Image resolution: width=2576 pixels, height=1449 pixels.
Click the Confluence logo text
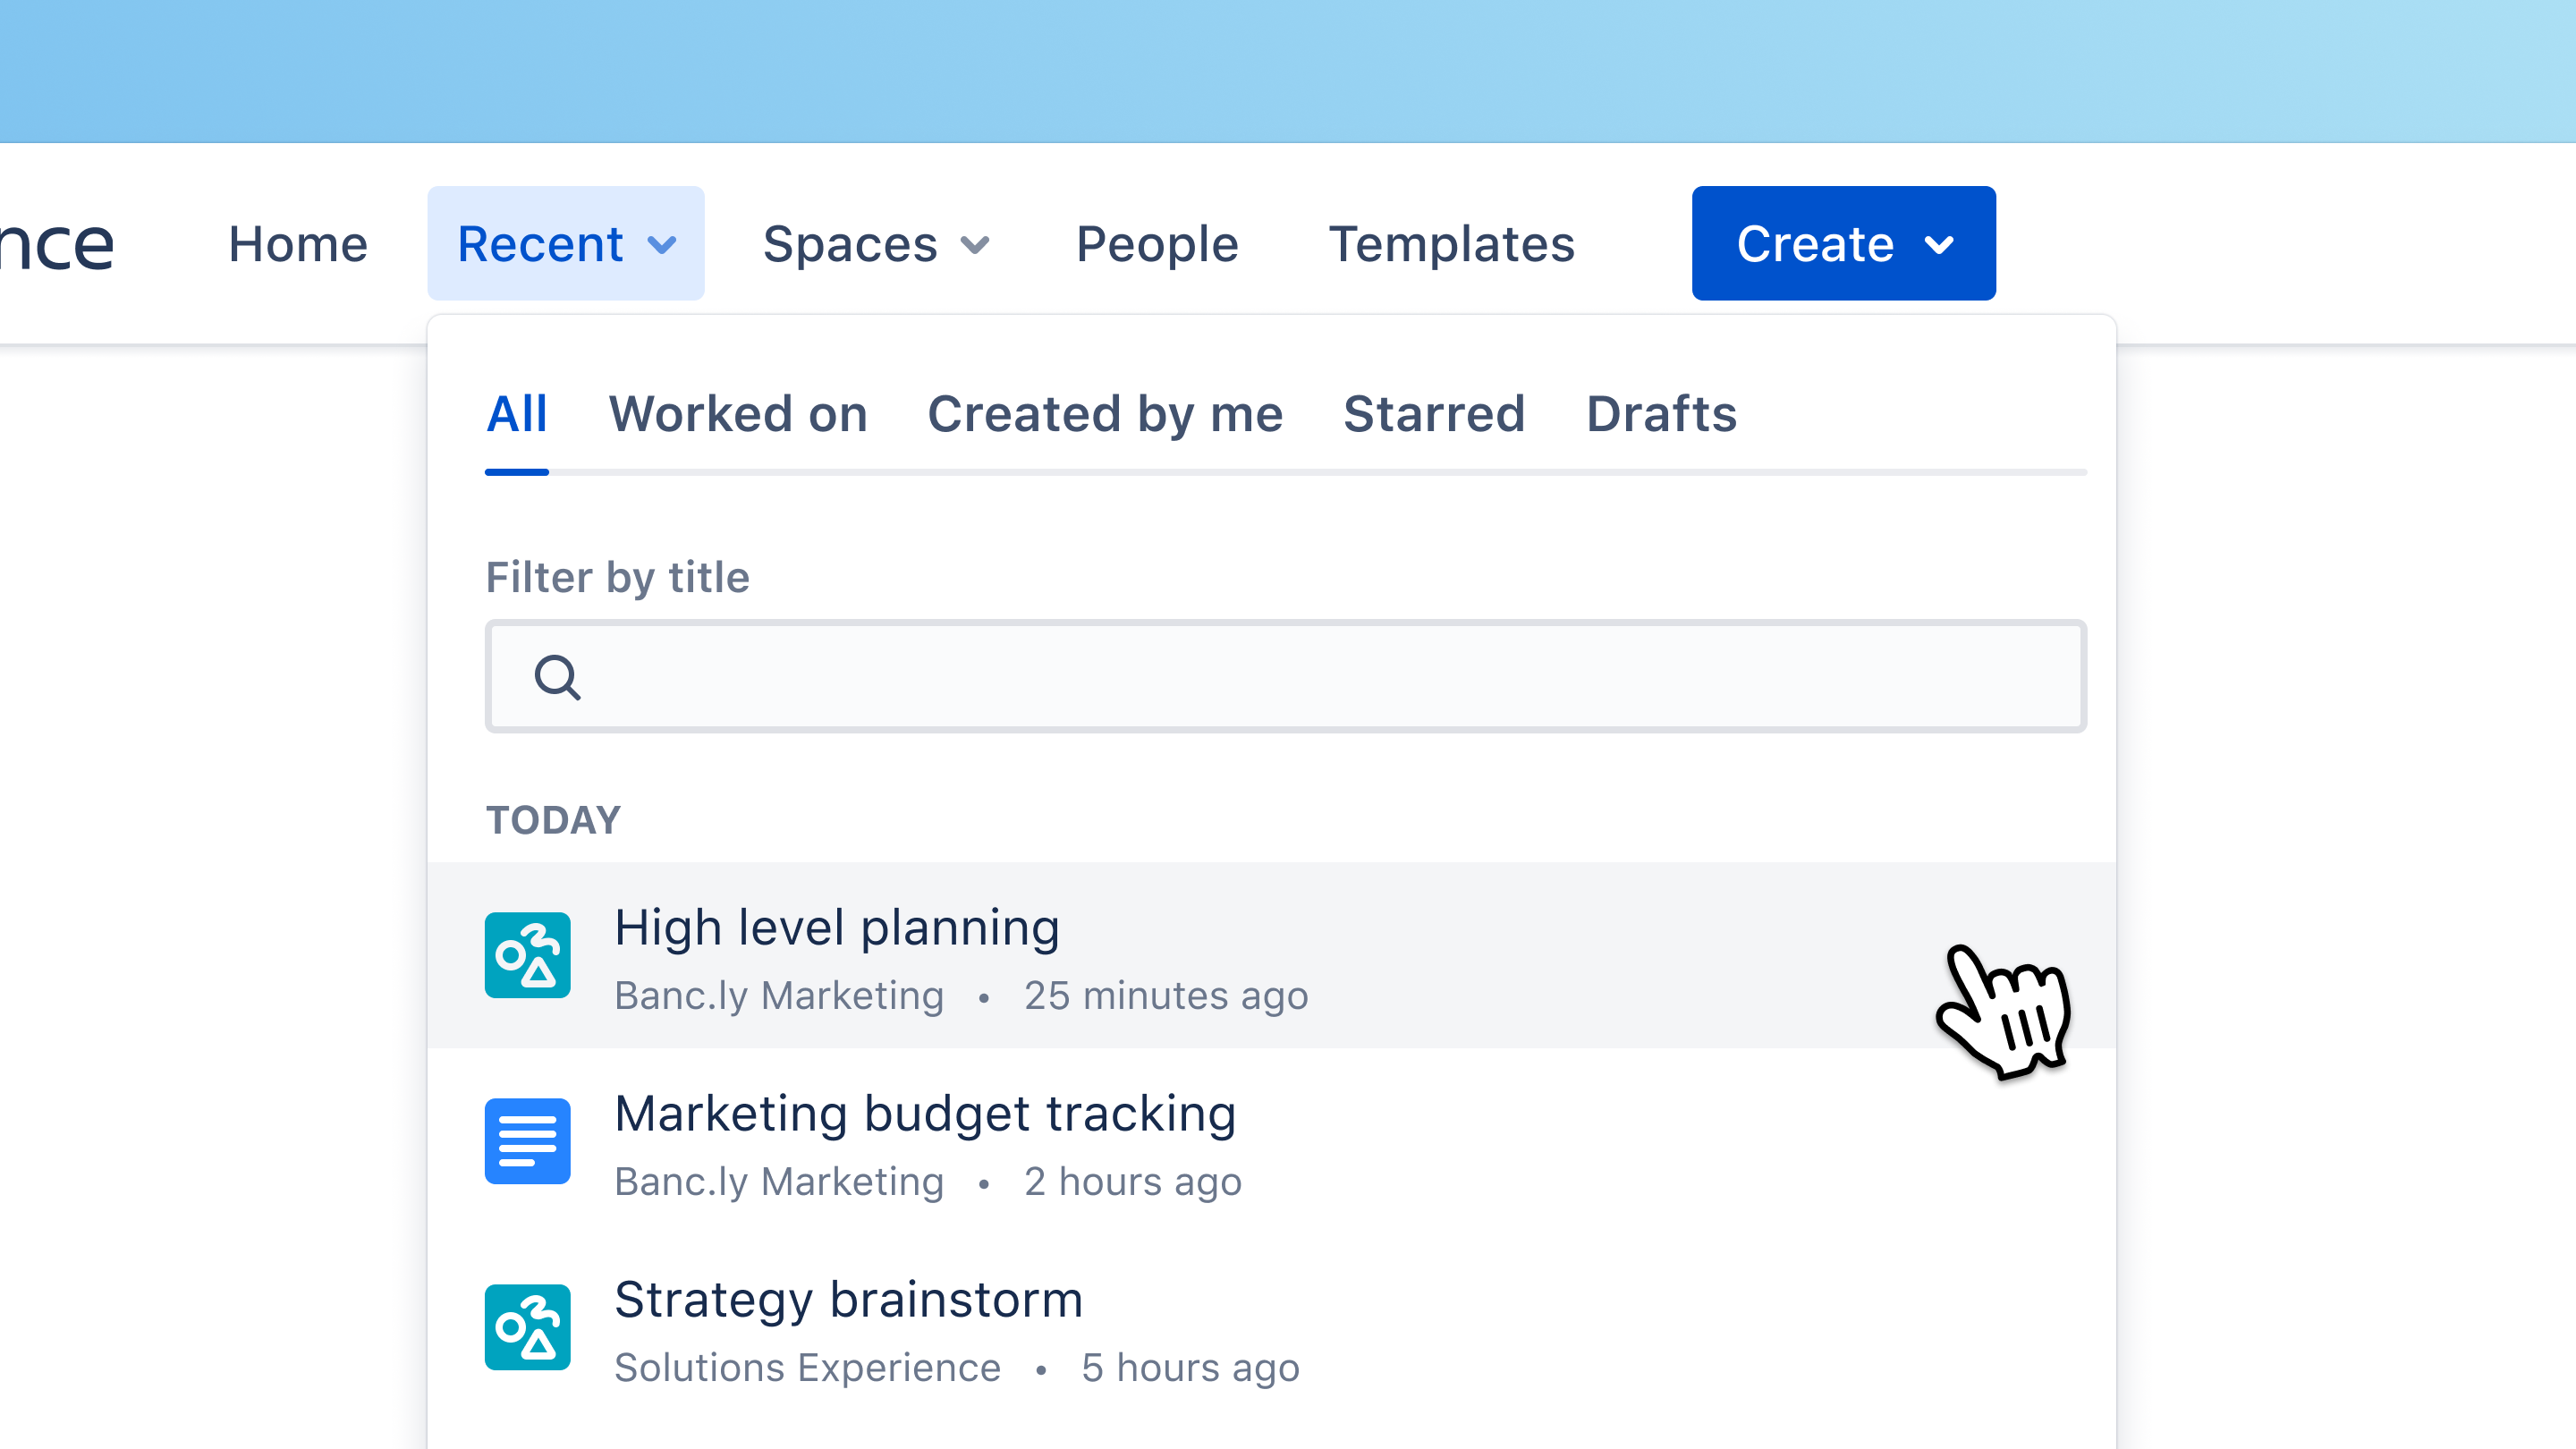coord(57,244)
